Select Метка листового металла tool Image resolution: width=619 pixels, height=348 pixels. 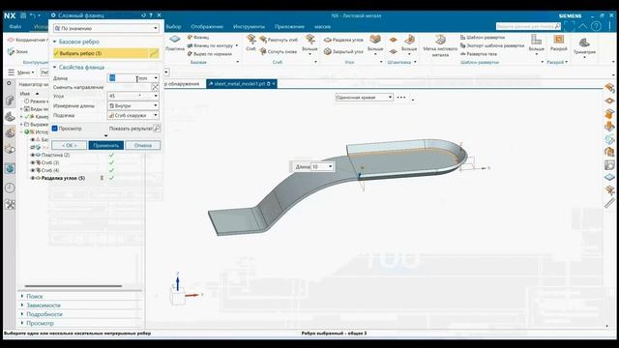[x=440, y=45]
